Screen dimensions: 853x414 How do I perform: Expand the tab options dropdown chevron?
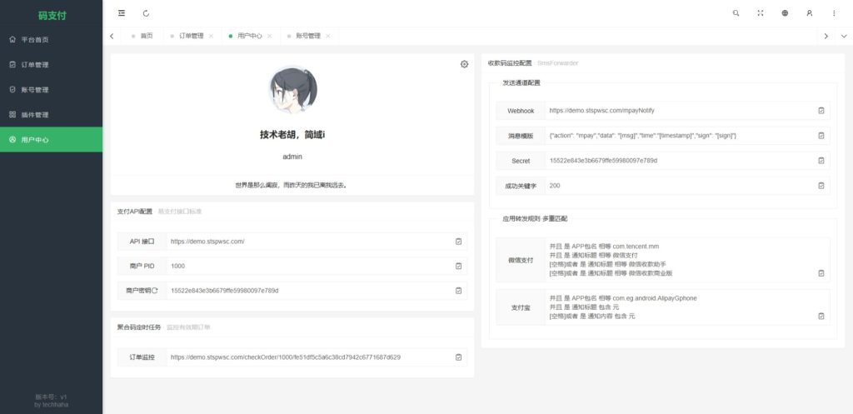click(x=844, y=36)
